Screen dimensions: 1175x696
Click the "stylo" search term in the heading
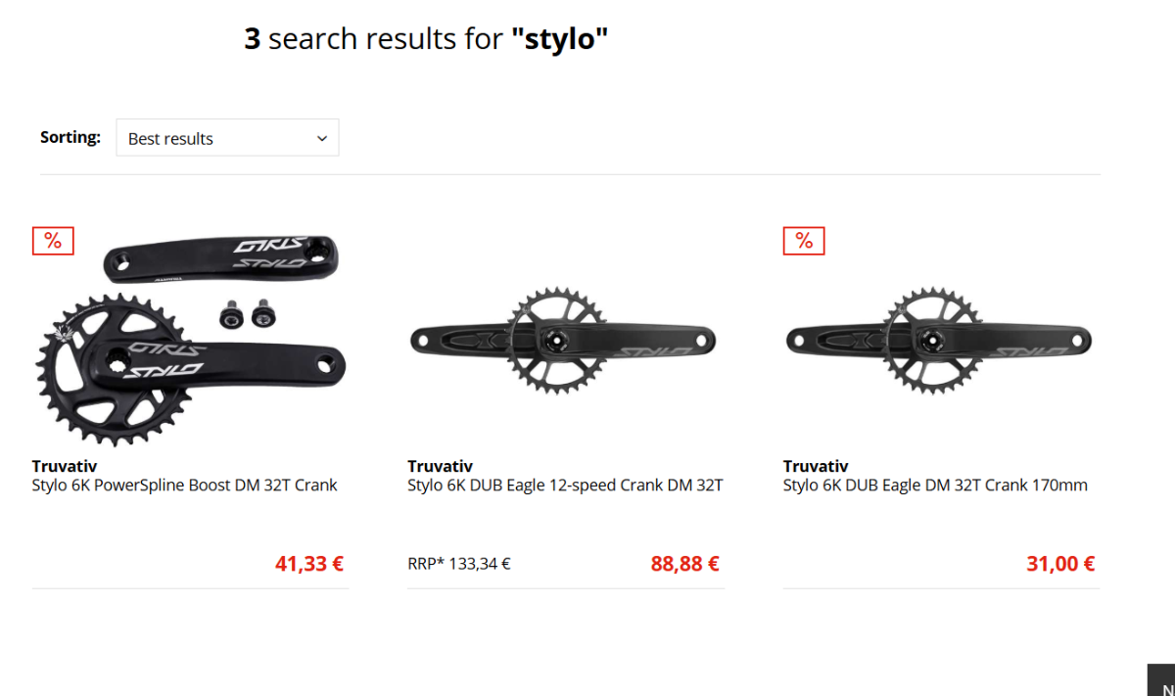coord(559,39)
